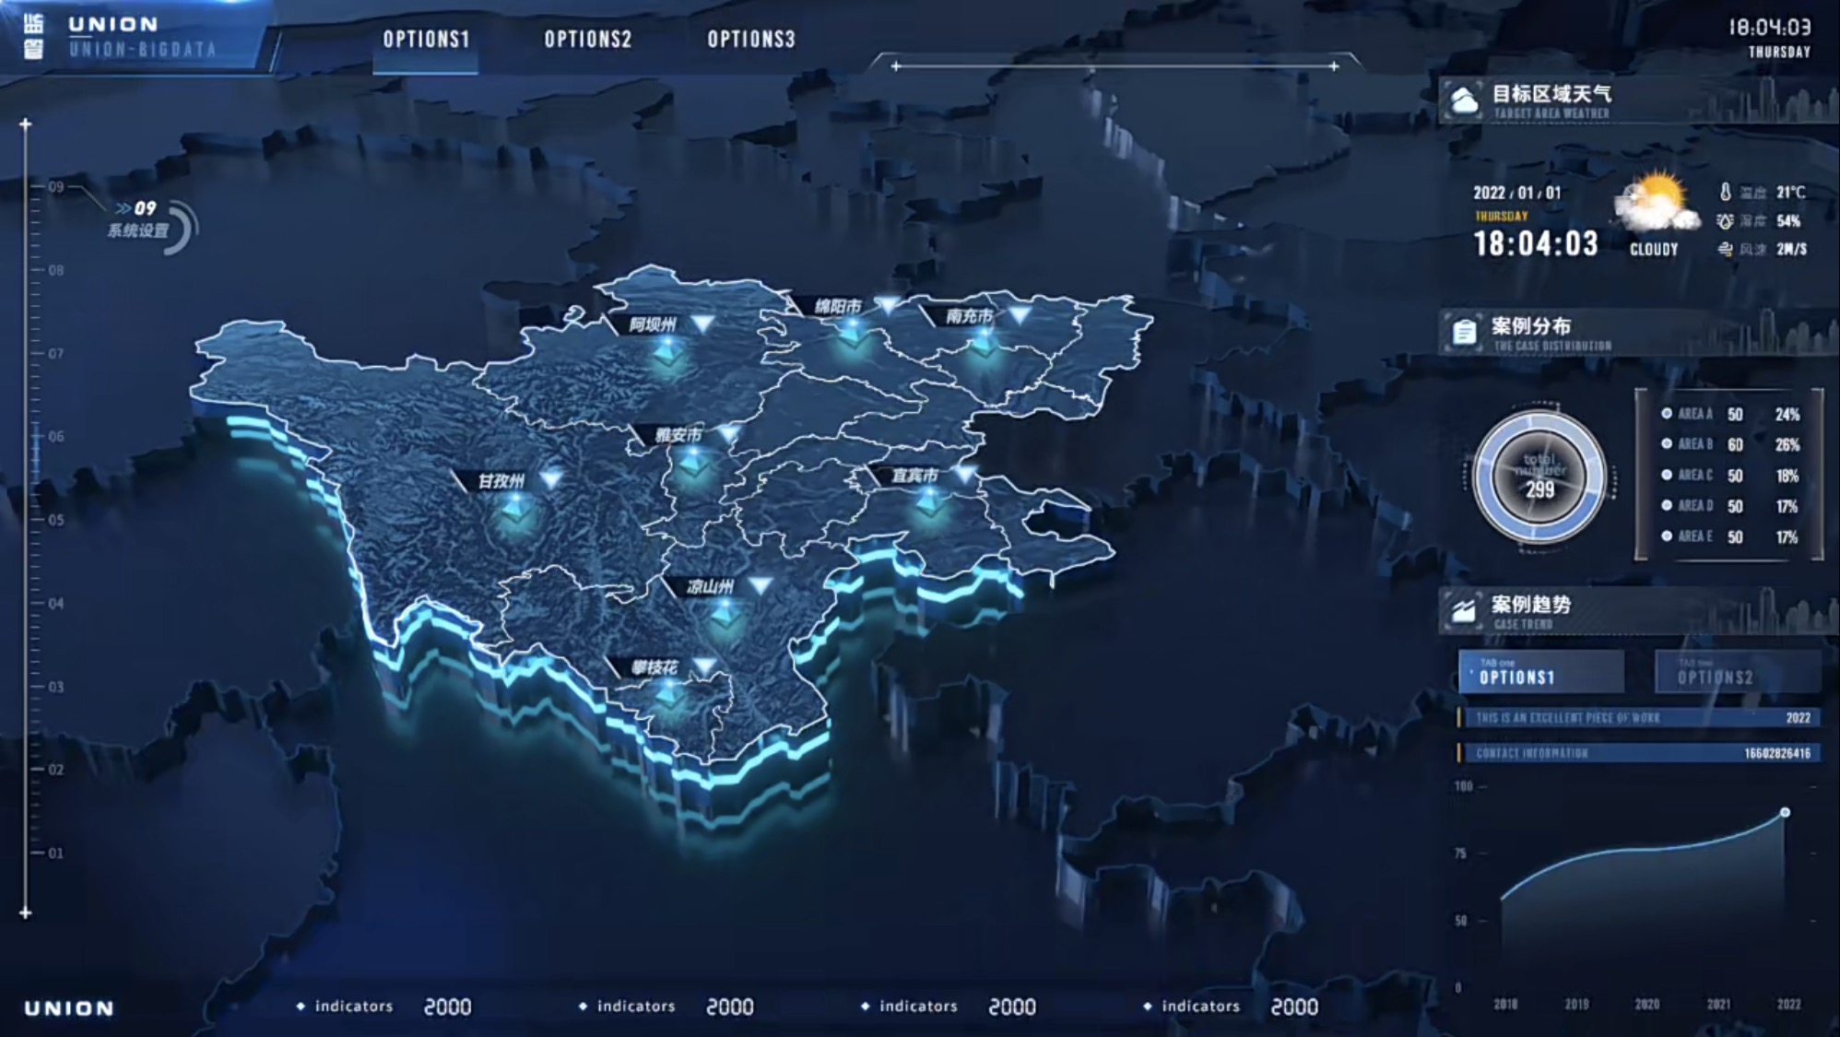Expand the 宜宾市 map marker triangle

[x=965, y=474]
